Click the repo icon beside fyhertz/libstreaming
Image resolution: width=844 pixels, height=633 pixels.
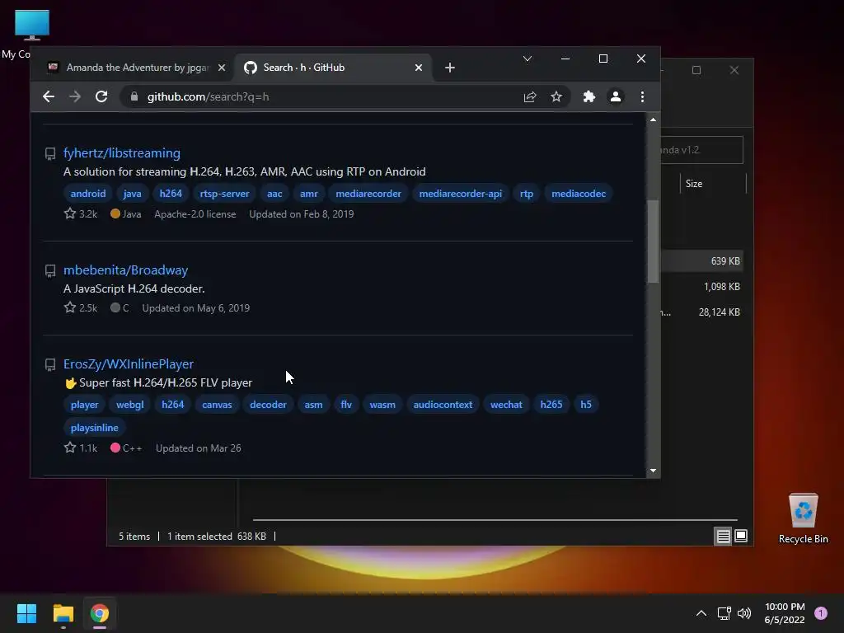click(50, 154)
